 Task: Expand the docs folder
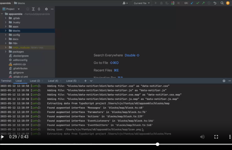6,39
